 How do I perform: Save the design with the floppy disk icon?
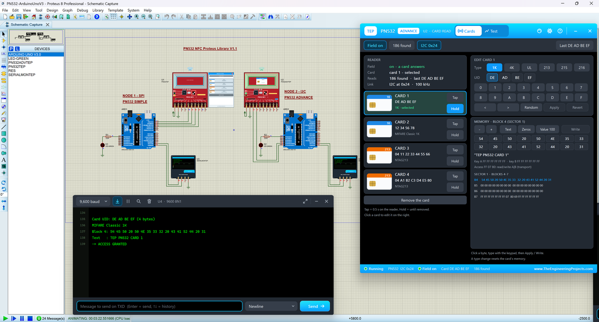point(19,17)
